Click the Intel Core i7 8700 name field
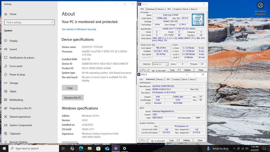The height and width of the screenshot is (152, 270). (x=171, y=15)
